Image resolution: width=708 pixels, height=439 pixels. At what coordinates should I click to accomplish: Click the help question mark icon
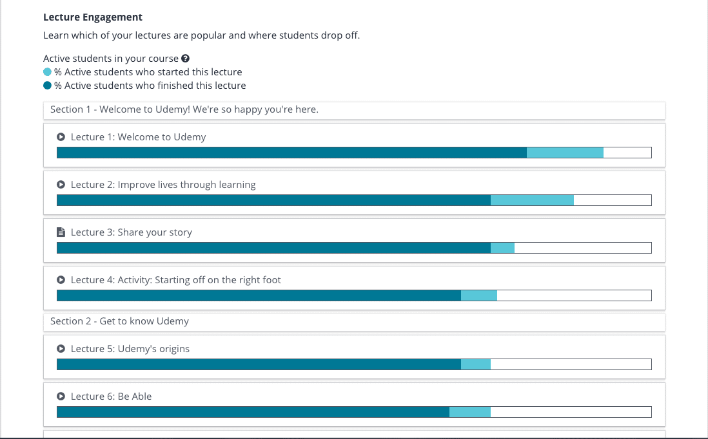pos(185,59)
